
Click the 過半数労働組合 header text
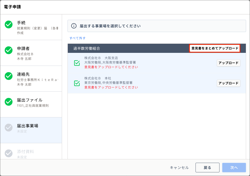click(x=87, y=48)
